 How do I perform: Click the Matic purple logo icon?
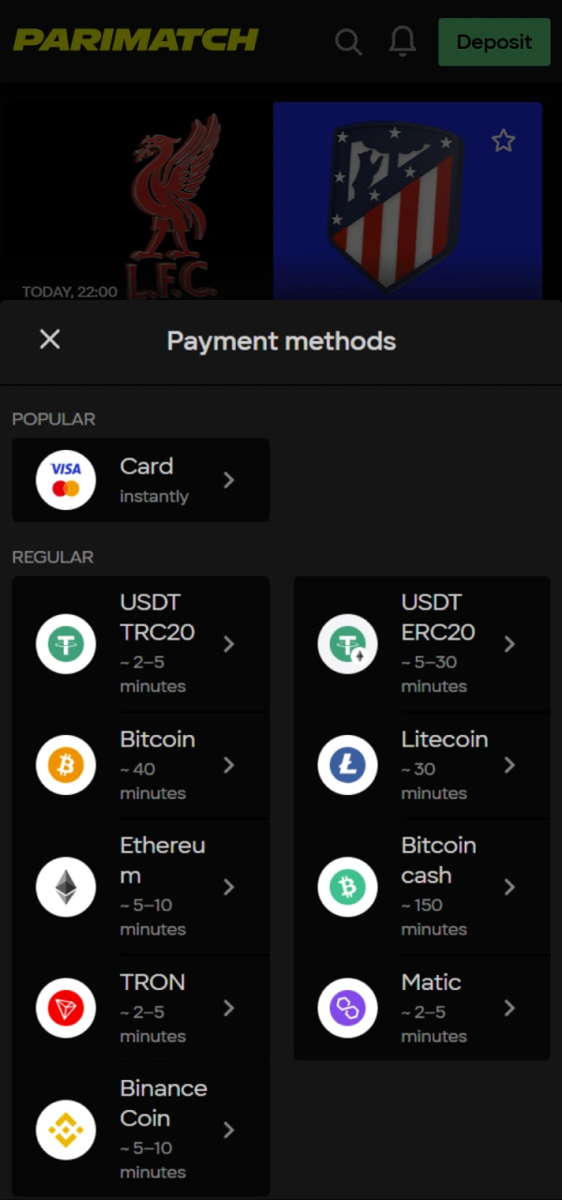348,1008
